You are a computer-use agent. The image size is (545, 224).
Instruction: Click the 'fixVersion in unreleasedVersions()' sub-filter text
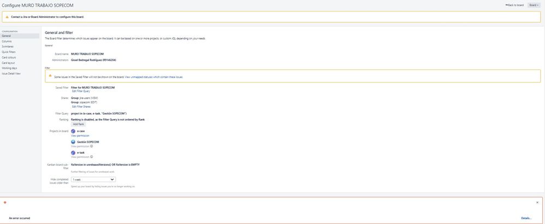tap(105, 164)
